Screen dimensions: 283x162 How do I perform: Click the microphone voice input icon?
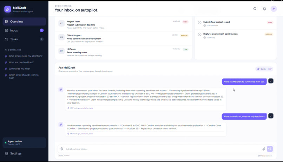coord(62,149)
